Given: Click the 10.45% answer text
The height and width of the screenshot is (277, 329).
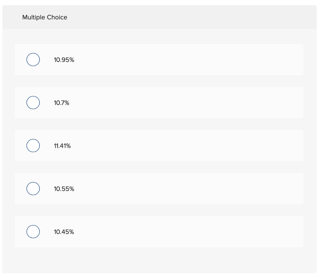Looking at the screenshot, I should coord(64,232).
